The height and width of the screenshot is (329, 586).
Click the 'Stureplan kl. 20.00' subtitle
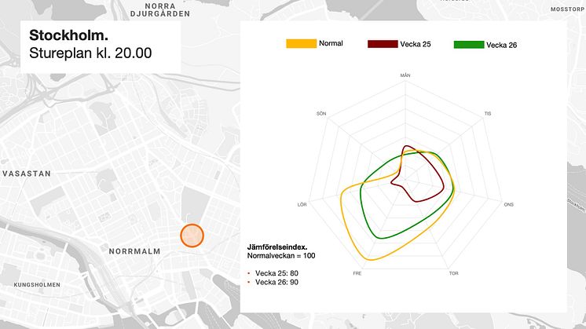90,53
